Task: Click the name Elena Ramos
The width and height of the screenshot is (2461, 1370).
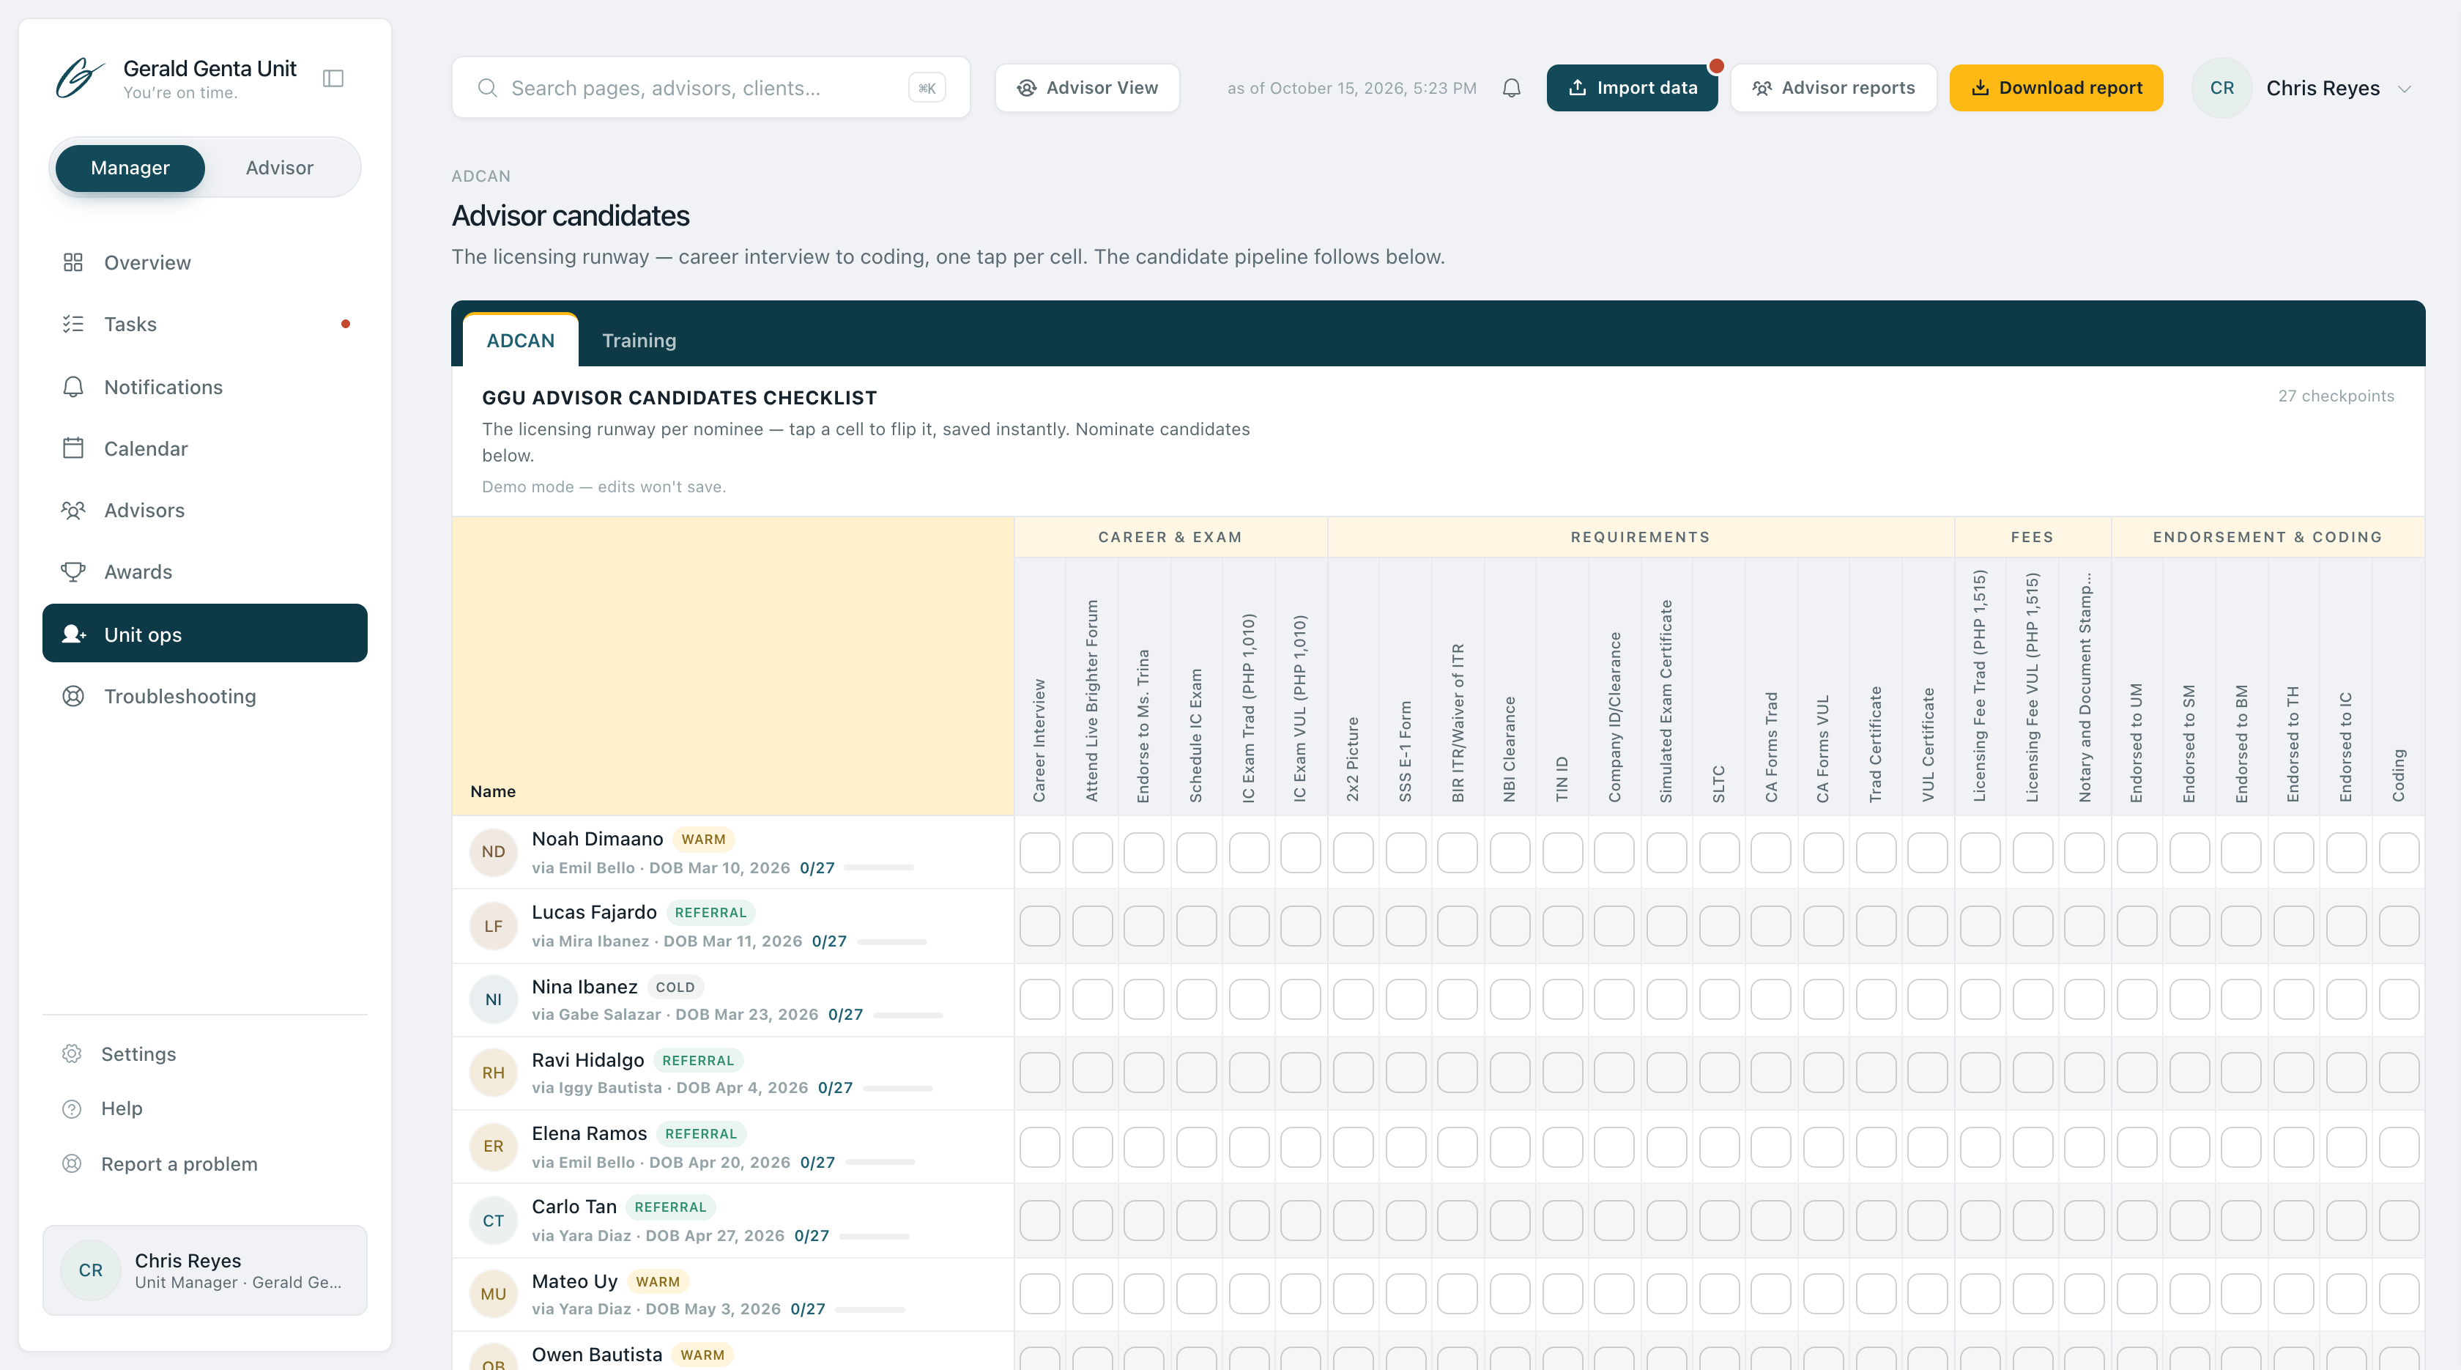Action: [x=590, y=1133]
